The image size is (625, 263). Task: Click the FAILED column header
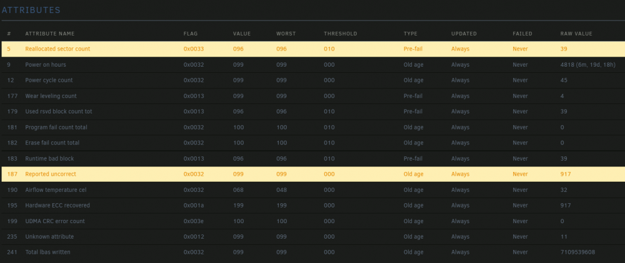522,34
